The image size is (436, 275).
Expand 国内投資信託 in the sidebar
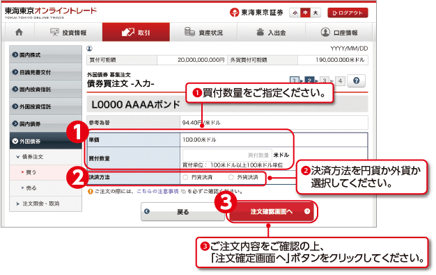[x=45, y=90]
